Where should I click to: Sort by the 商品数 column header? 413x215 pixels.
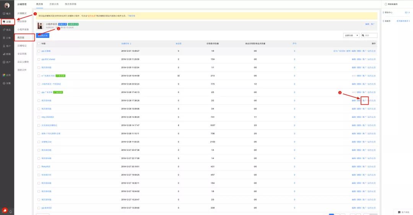(x=179, y=44)
